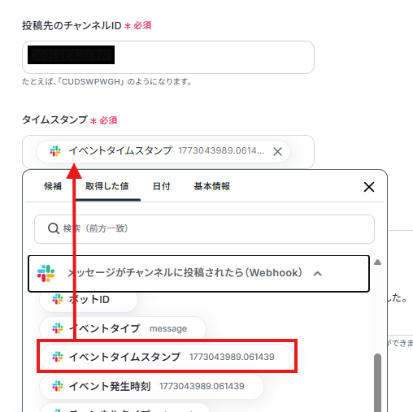This screenshot has width=413, height=412.
Task: Switch to the 取得した値 tab
Action: click(107, 186)
